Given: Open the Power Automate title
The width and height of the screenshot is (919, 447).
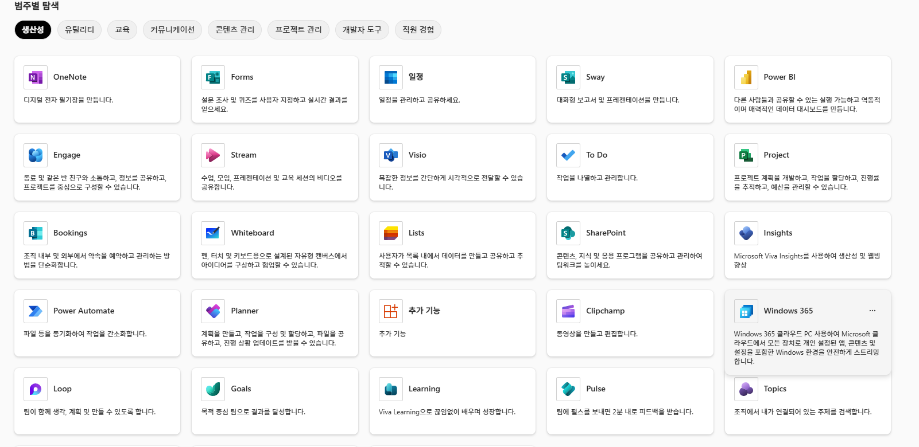Looking at the screenshot, I should (x=84, y=311).
